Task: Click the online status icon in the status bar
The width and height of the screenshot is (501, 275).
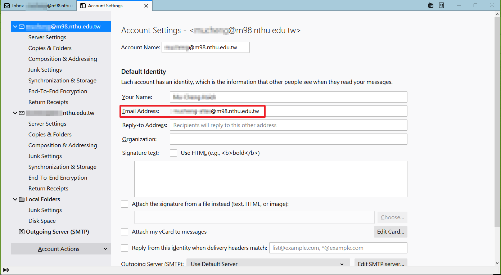Action: [x=6, y=270]
